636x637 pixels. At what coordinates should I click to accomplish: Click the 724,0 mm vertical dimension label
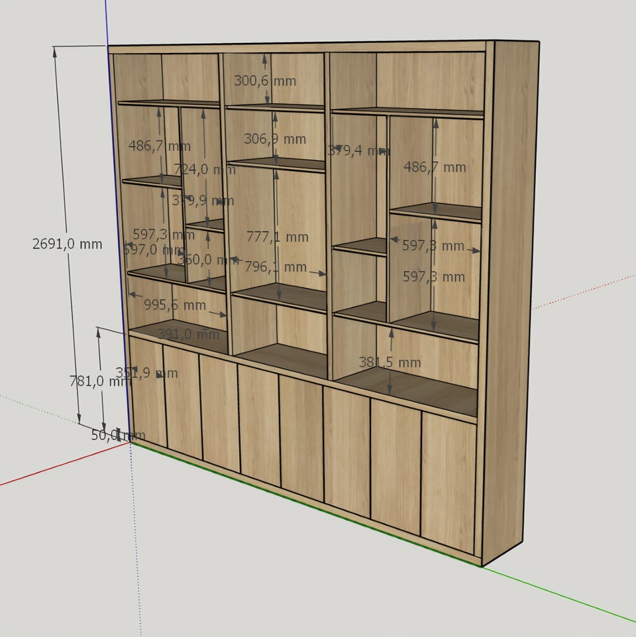tap(205, 169)
